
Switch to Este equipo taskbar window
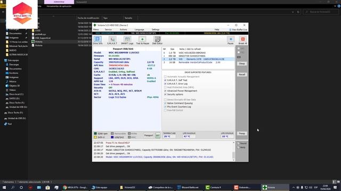tap(104, 187)
